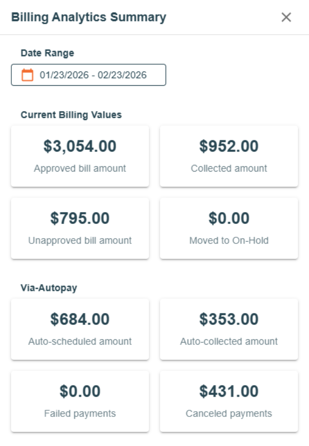This screenshot has height=446, width=309.
Task: Click the Unapproved bill amount card
Action: pos(80,229)
